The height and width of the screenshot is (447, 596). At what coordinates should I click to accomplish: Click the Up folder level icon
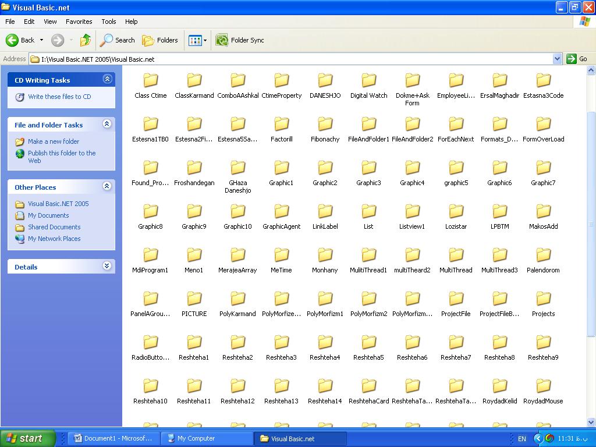click(86, 40)
